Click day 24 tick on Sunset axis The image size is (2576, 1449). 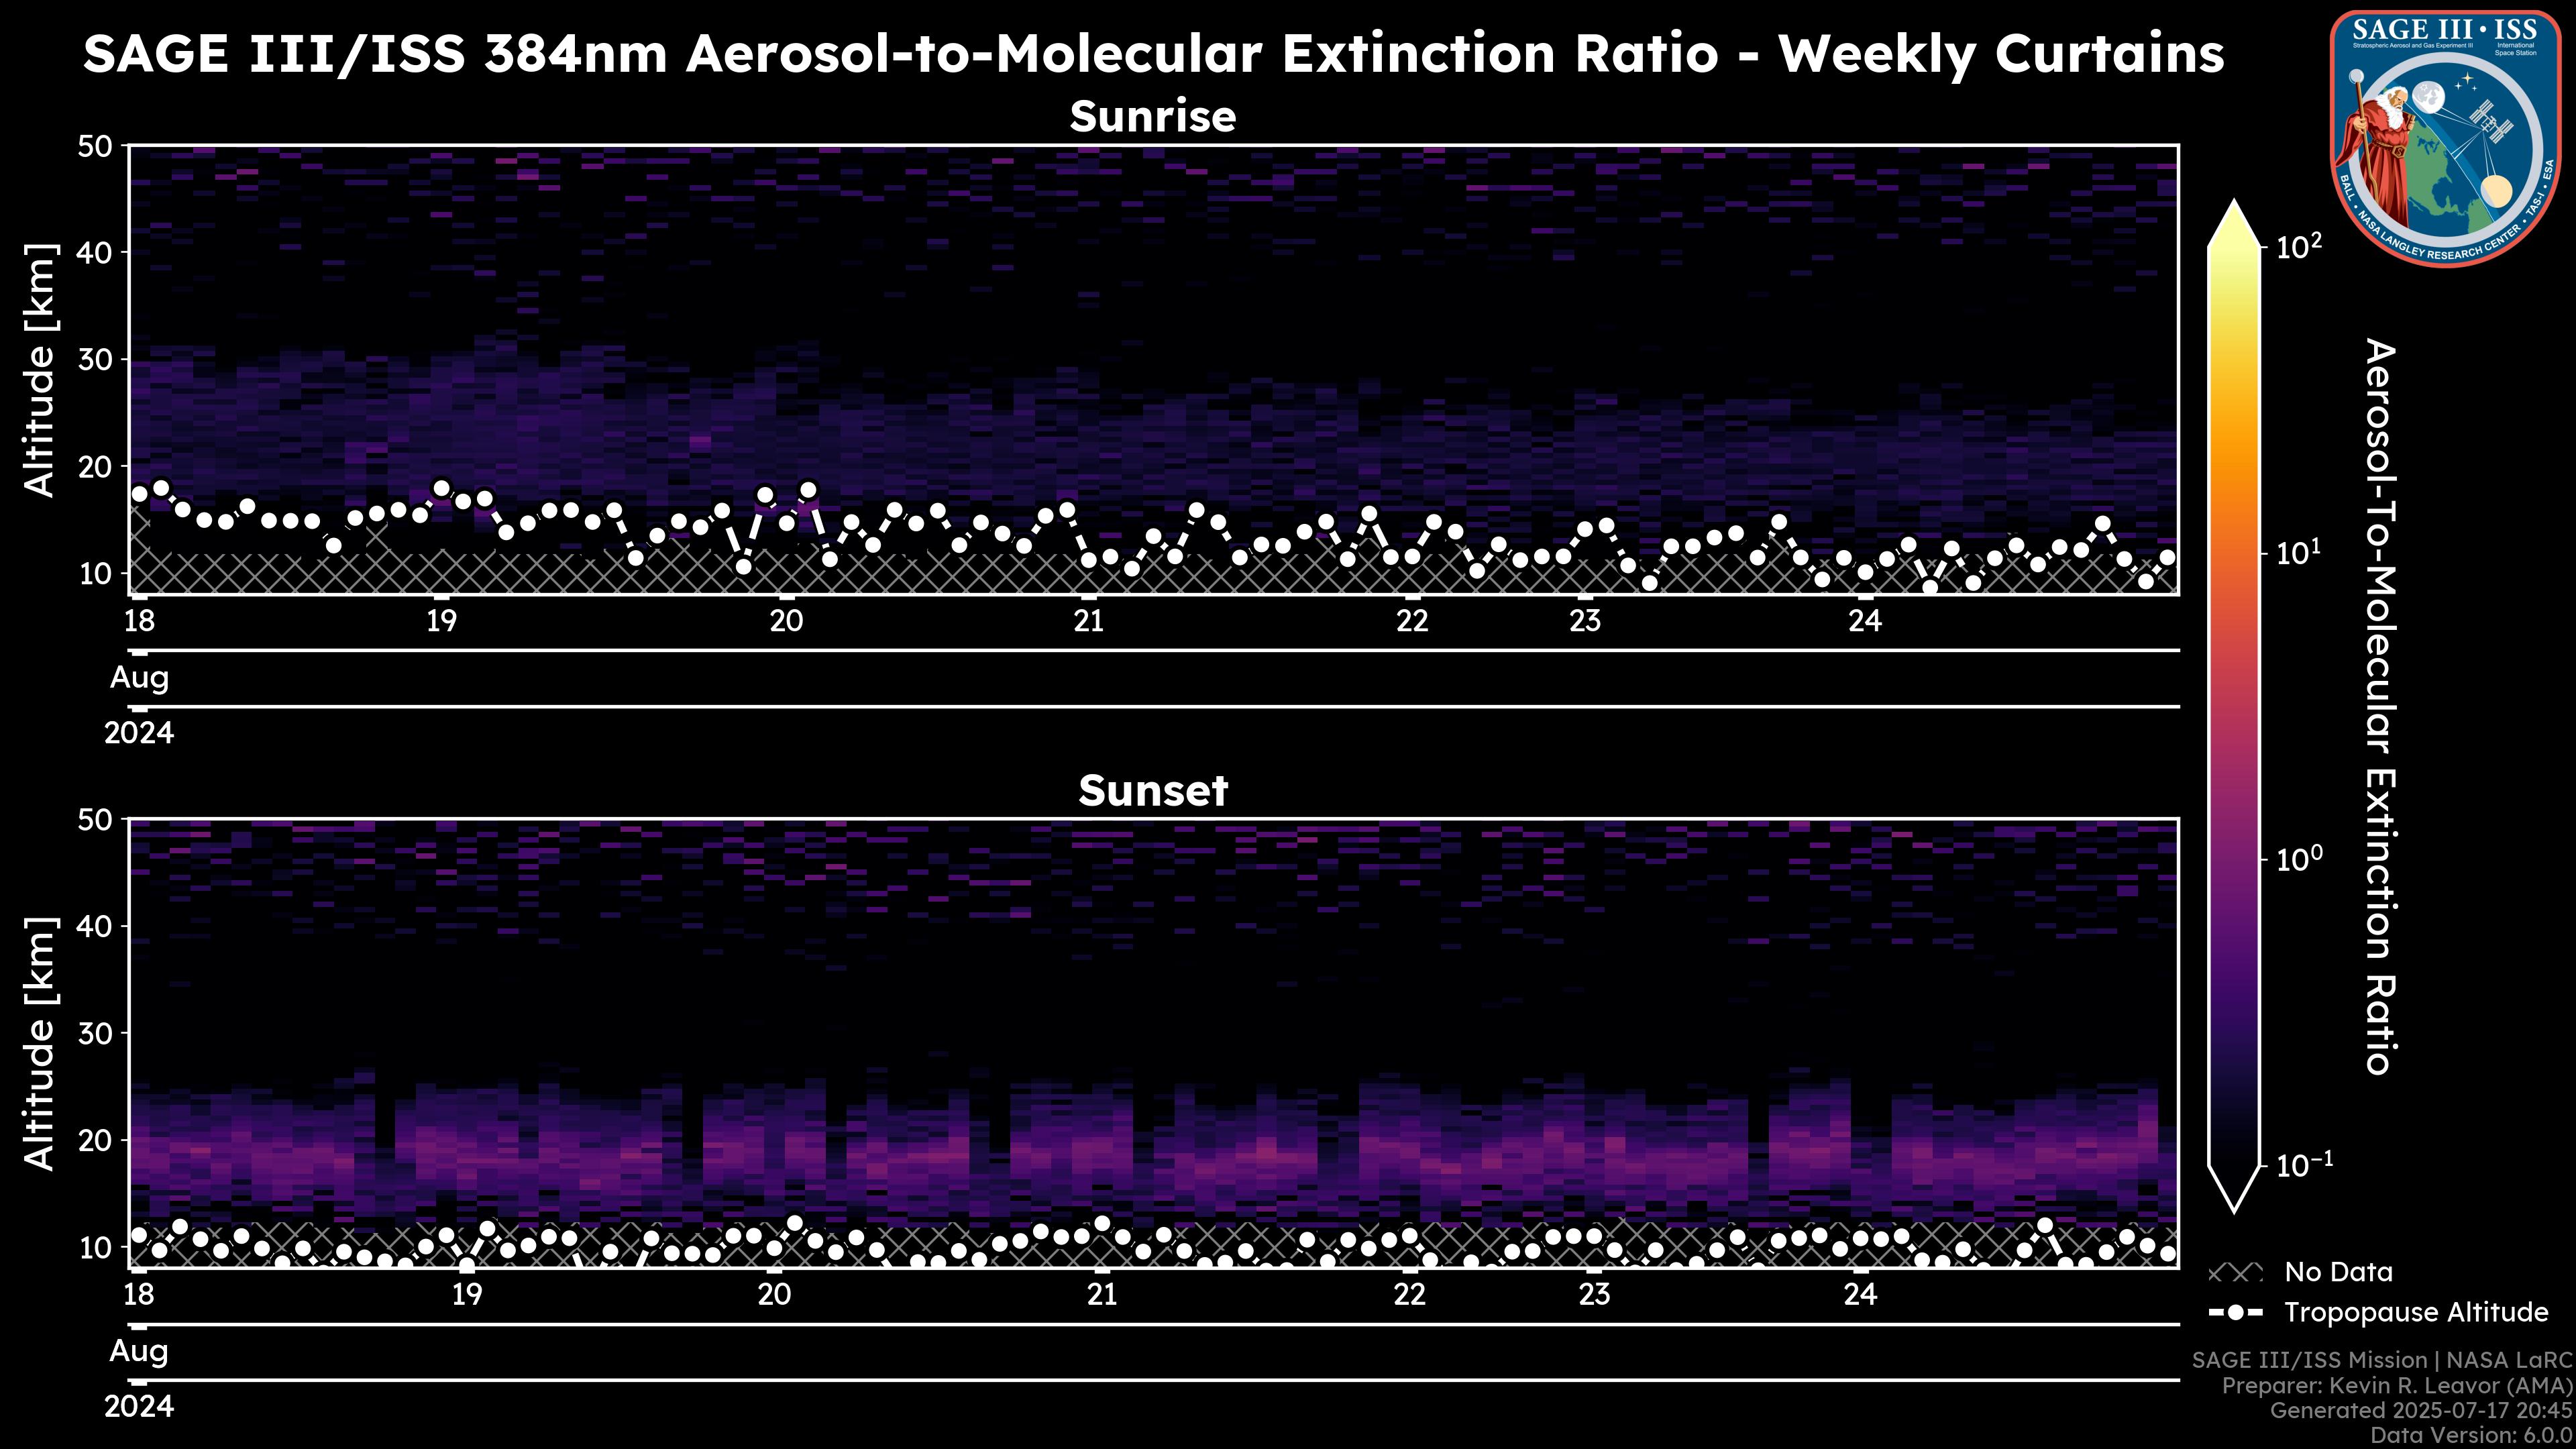(x=1860, y=1295)
